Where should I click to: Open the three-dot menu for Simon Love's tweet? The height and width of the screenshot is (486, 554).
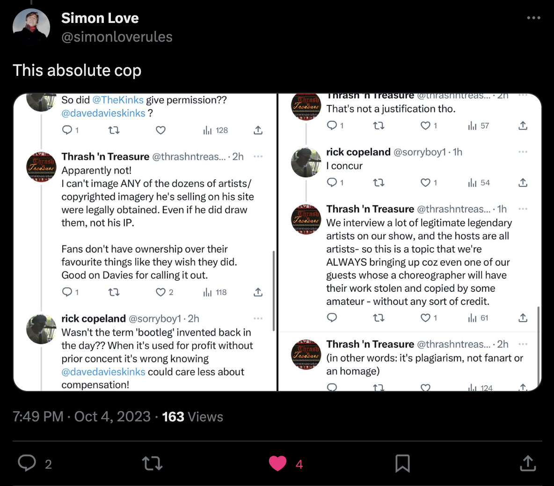click(533, 18)
